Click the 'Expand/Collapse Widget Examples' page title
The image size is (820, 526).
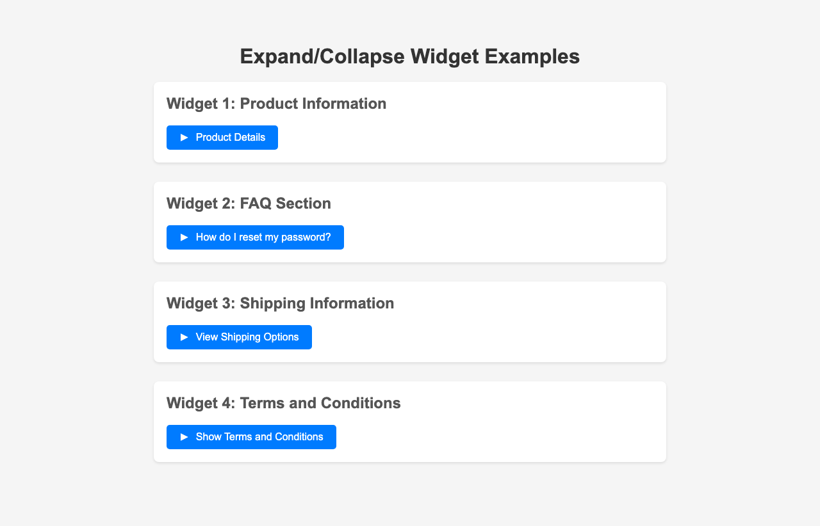click(x=410, y=56)
